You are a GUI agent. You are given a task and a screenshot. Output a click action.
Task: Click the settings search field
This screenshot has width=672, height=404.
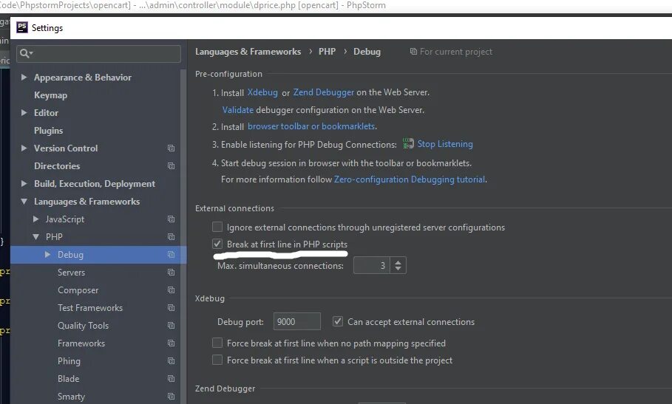click(x=99, y=53)
